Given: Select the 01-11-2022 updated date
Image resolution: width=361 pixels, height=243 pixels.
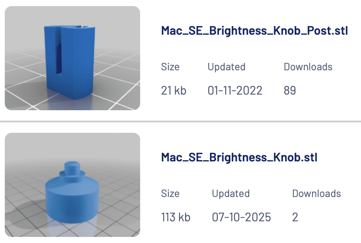Looking at the screenshot, I should tap(235, 90).
